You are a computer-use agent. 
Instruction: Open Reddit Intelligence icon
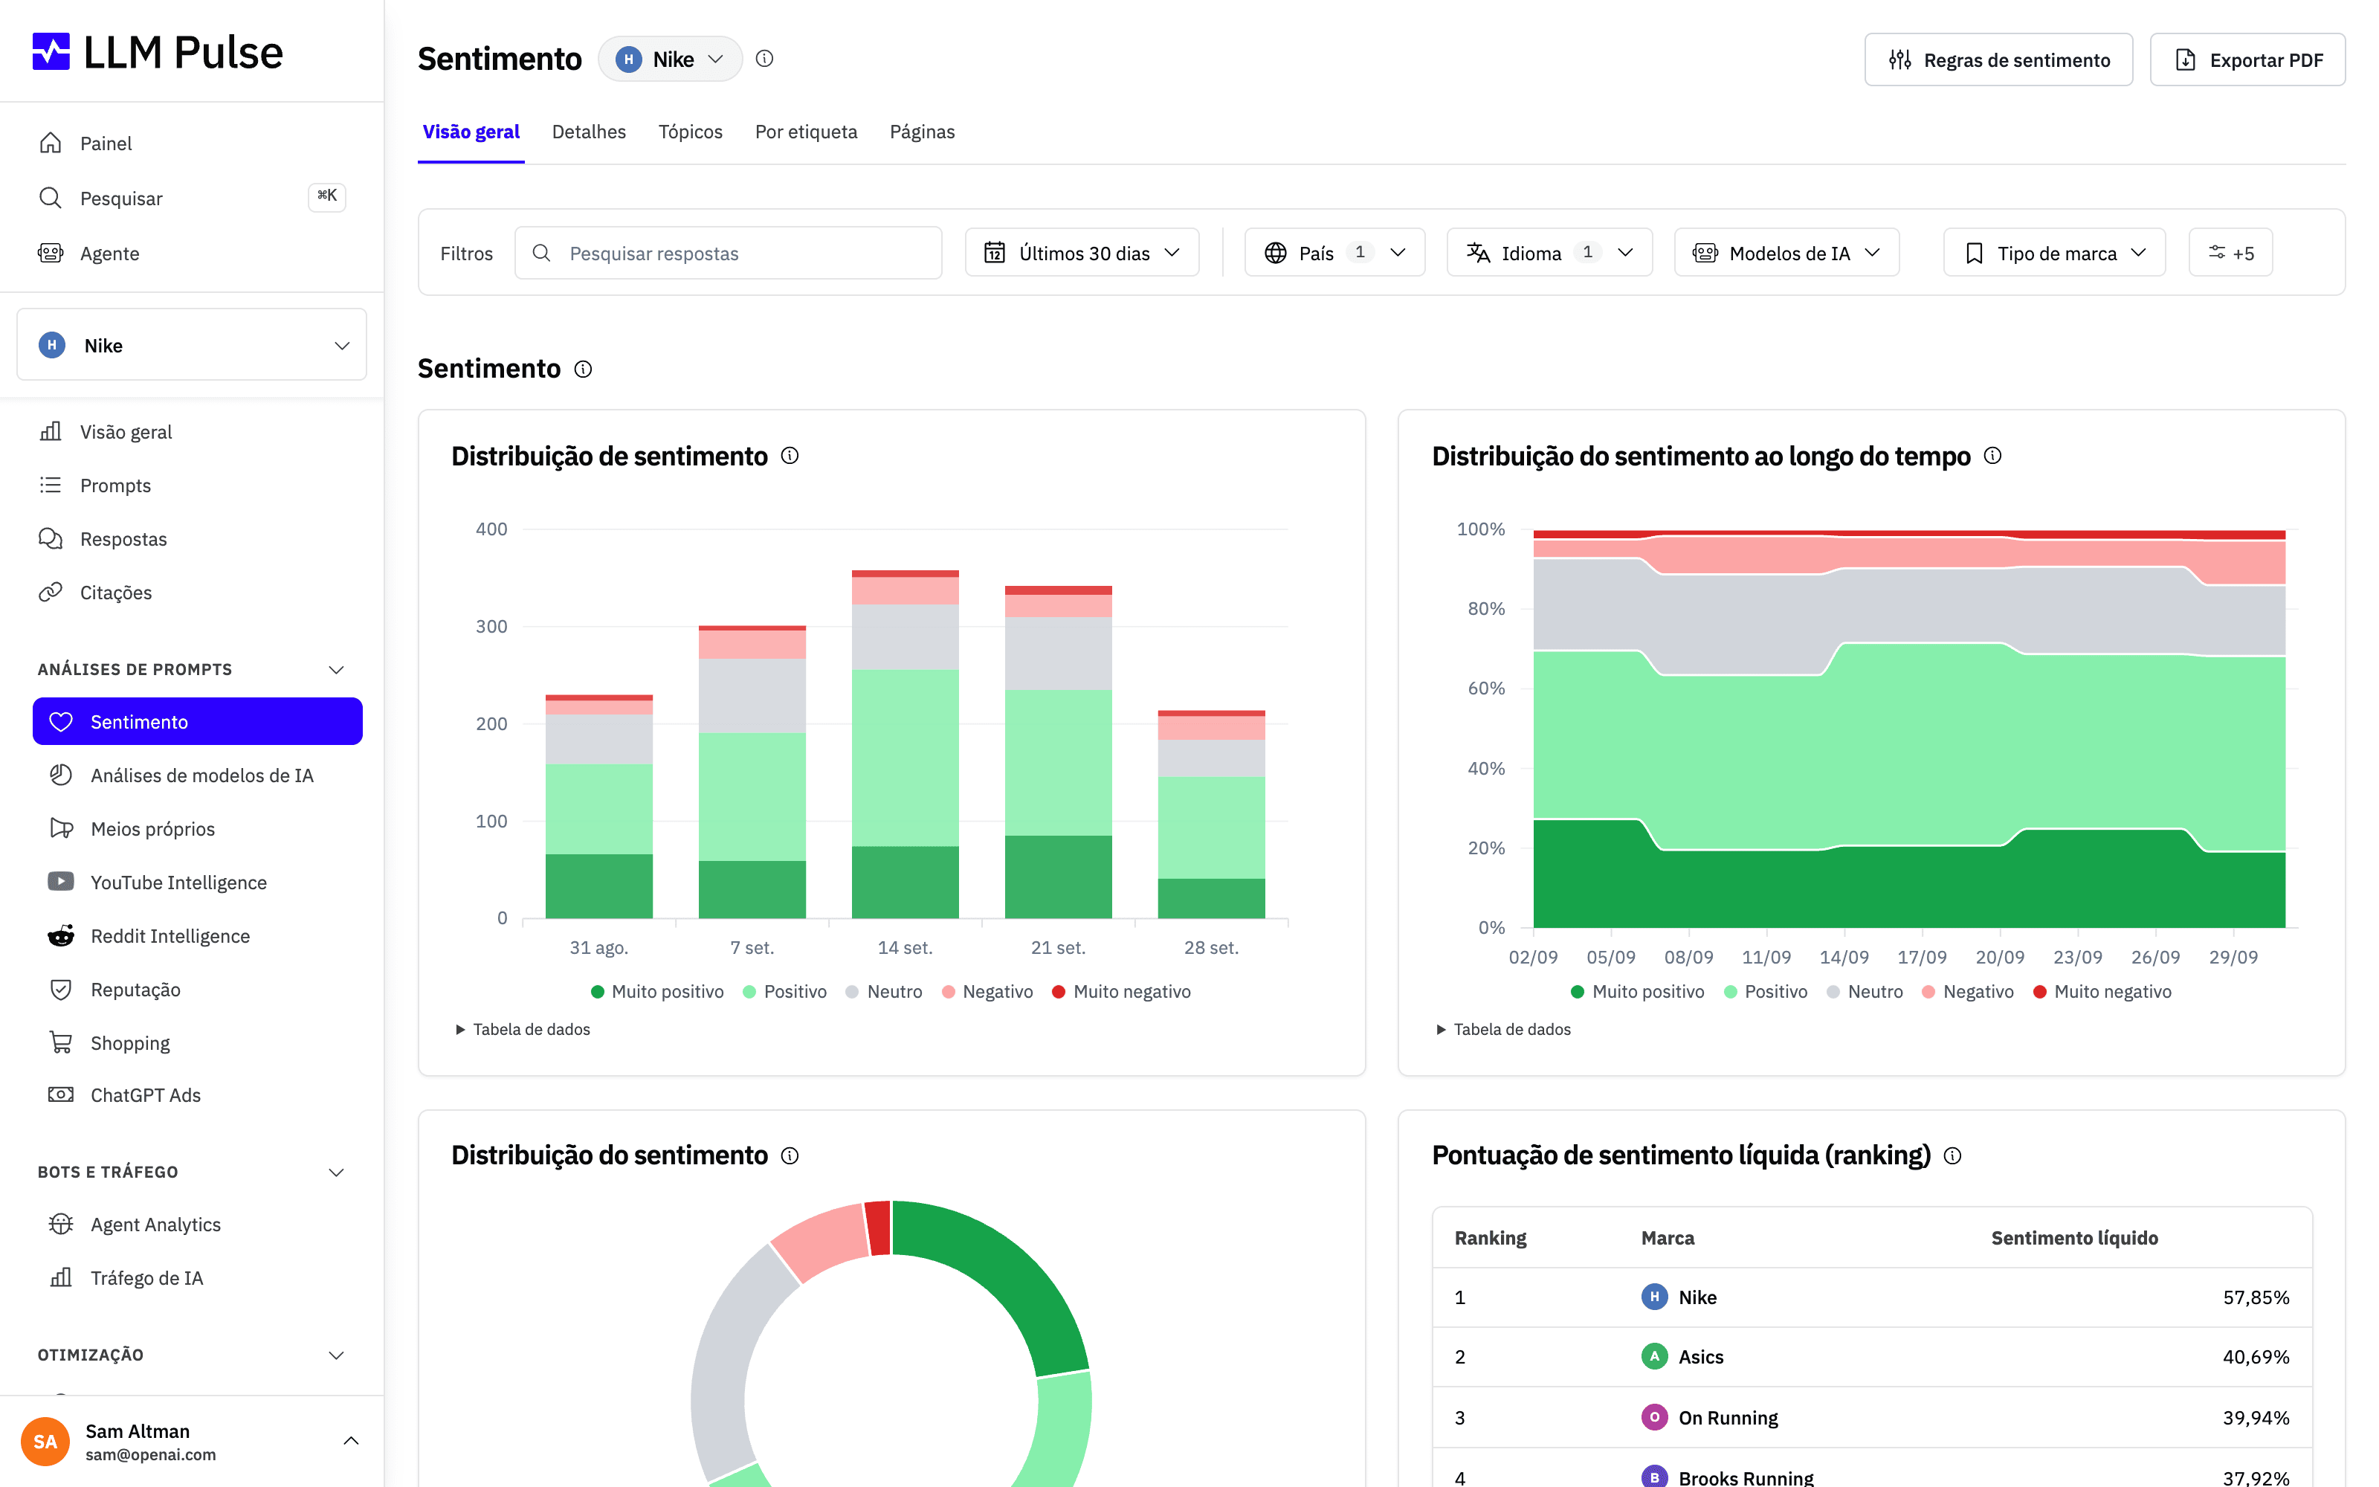[61, 935]
